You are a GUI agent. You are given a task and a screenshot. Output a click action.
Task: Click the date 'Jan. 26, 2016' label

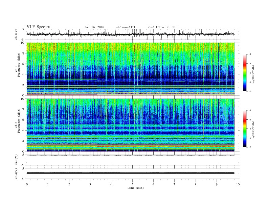pyautogui.click(x=94, y=27)
